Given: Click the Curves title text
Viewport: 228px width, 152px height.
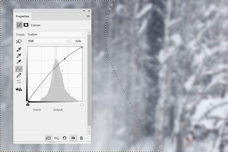Looking at the screenshot, I should pyautogui.click(x=36, y=25).
